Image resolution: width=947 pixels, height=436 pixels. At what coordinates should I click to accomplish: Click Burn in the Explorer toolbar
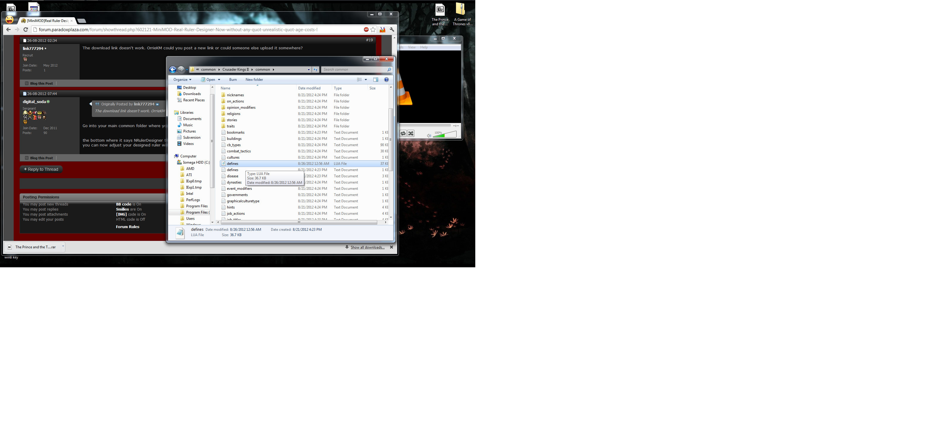(233, 79)
